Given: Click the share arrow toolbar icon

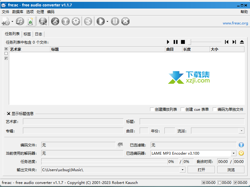Looking at the screenshot, I should [x=88, y=21].
